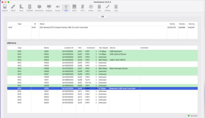Open the Disks toolbar section

coord(74,8)
